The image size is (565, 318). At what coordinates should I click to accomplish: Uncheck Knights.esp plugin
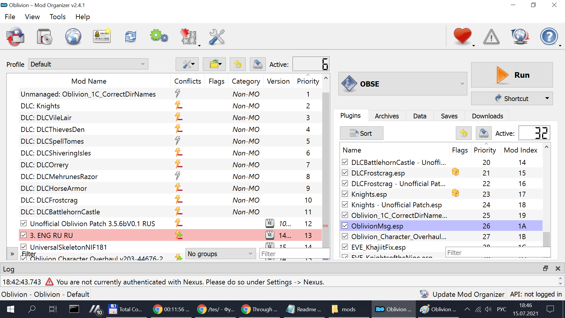pyautogui.click(x=345, y=194)
